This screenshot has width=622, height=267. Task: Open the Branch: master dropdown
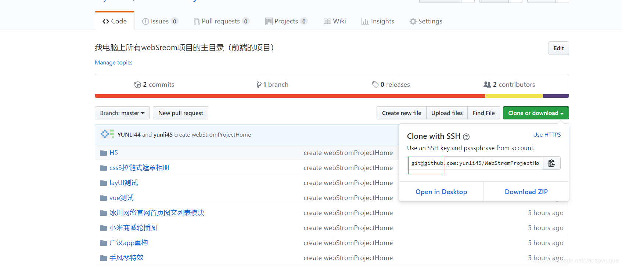pos(122,113)
